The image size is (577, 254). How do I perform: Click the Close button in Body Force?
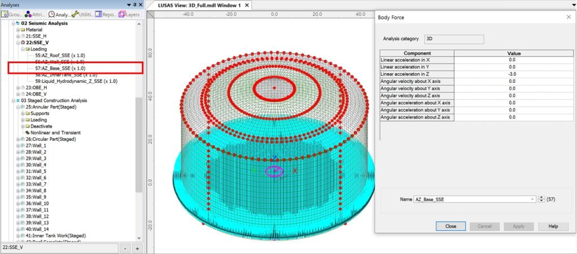coord(450,226)
